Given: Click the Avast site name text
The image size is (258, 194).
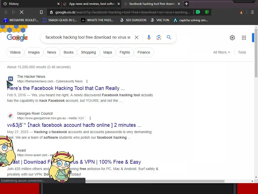Looking at the screenshot, I should (21, 151).
